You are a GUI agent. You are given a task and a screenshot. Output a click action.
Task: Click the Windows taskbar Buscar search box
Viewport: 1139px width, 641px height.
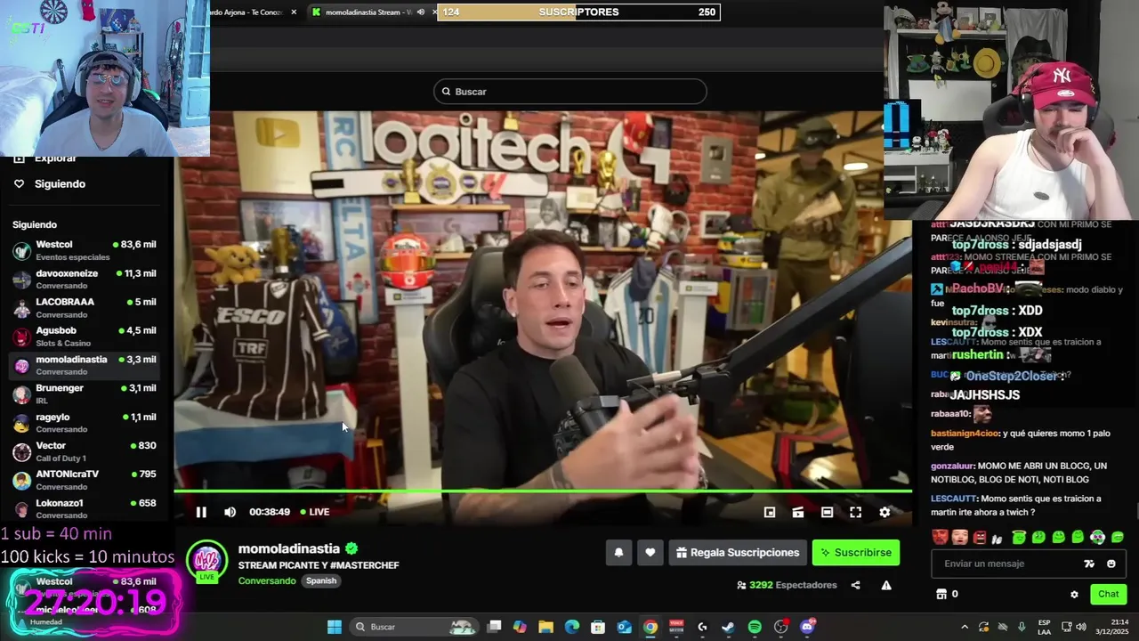[416, 627]
